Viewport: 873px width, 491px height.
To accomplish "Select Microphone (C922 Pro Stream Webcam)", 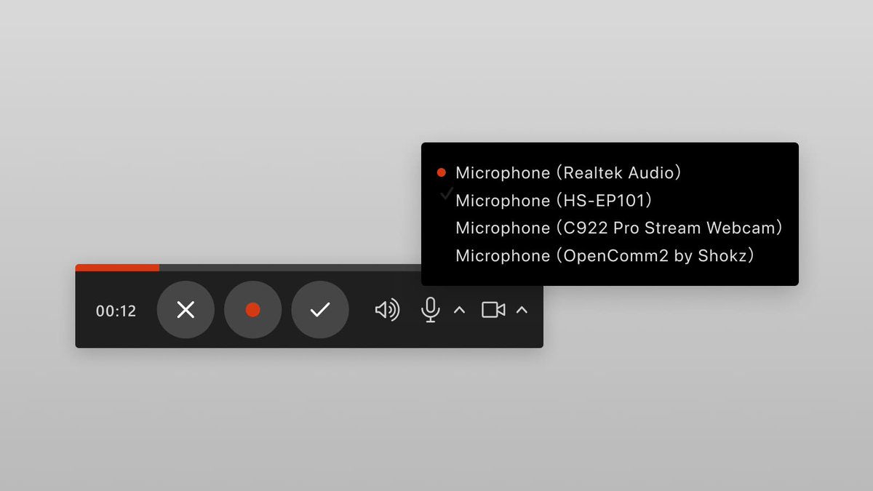I will click(x=618, y=228).
